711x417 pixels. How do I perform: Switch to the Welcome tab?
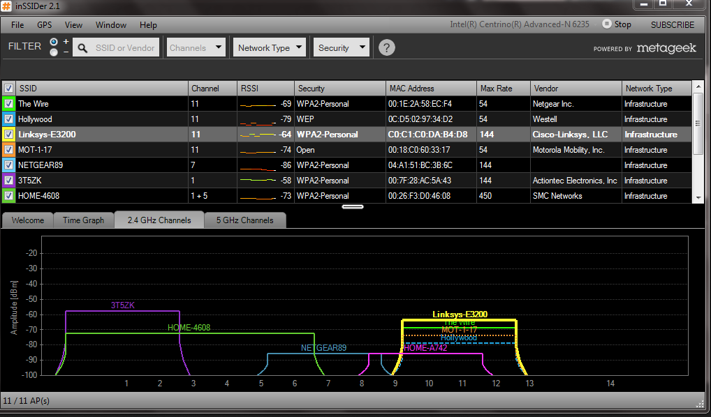[x=28, y=220]
